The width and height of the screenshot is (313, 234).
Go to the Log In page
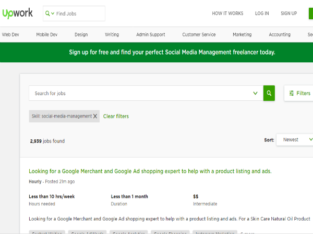pyautogui.click(x=262, y=14)
